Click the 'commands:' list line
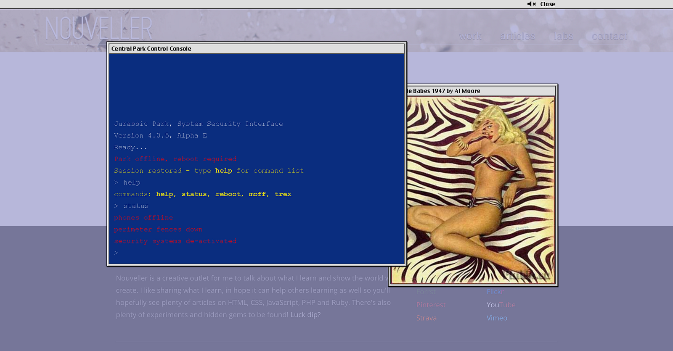This screenshot has height=351, width=673. (203, 194)
